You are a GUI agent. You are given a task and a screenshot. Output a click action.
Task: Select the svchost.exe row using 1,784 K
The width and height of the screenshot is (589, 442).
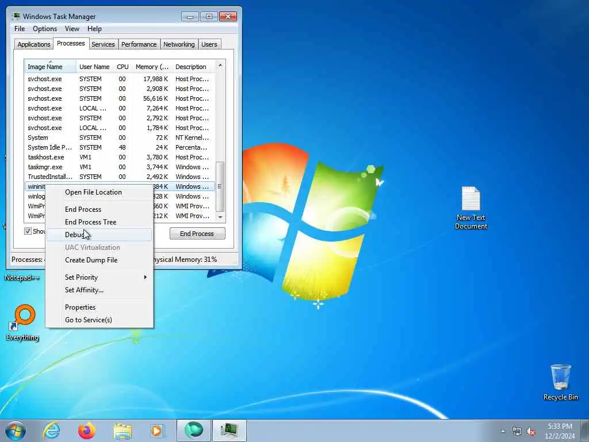[x=120, y=128]
